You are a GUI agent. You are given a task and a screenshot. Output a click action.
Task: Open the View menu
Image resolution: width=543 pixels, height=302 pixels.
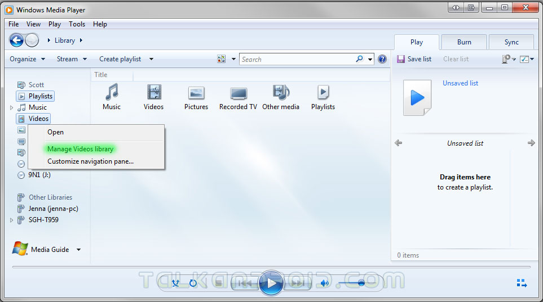[33, 24]
